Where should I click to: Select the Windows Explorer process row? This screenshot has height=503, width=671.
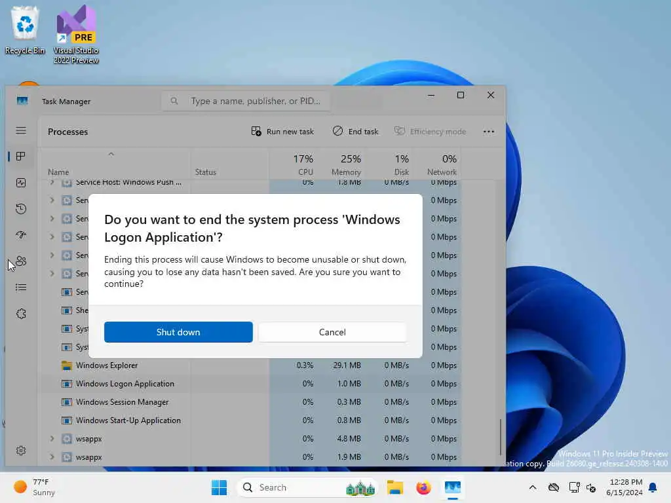pos(250,365)
